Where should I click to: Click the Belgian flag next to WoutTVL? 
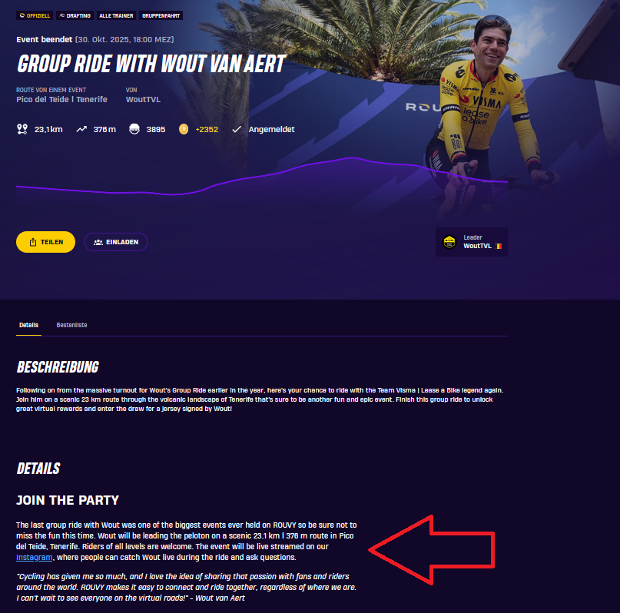point(499,246)
